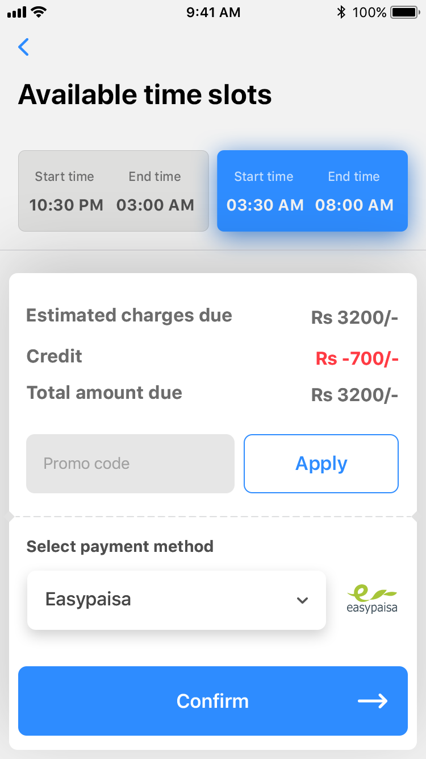Tap the Estimated charges due amount
The image size is (426, 759).
tap(354, 317)
